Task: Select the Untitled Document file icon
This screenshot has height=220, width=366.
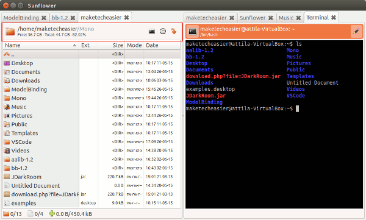Action: coord(7,186)
